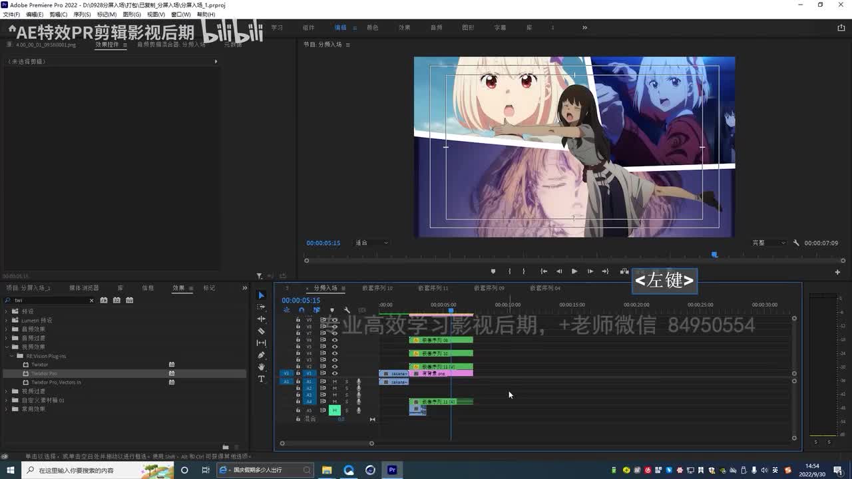The height and width of the screenshot is (479, 852).
Task: Show hidden project panel tabs chevron
Action: pyautogui.click(x=244, y=288)
